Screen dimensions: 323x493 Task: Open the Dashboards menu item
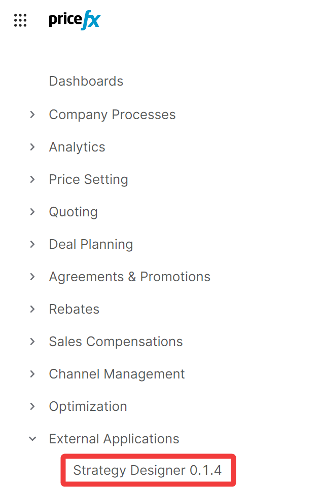tap(86, 81)
